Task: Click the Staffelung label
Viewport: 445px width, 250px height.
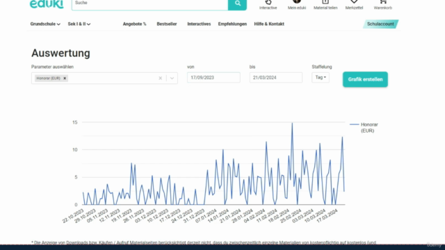Action: point(322,67)
